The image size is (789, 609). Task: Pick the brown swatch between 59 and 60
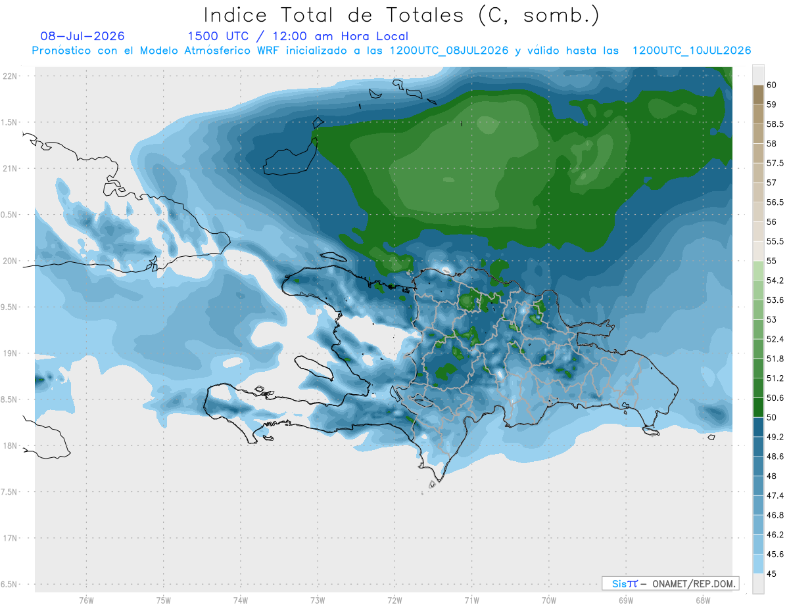(758, 95)
